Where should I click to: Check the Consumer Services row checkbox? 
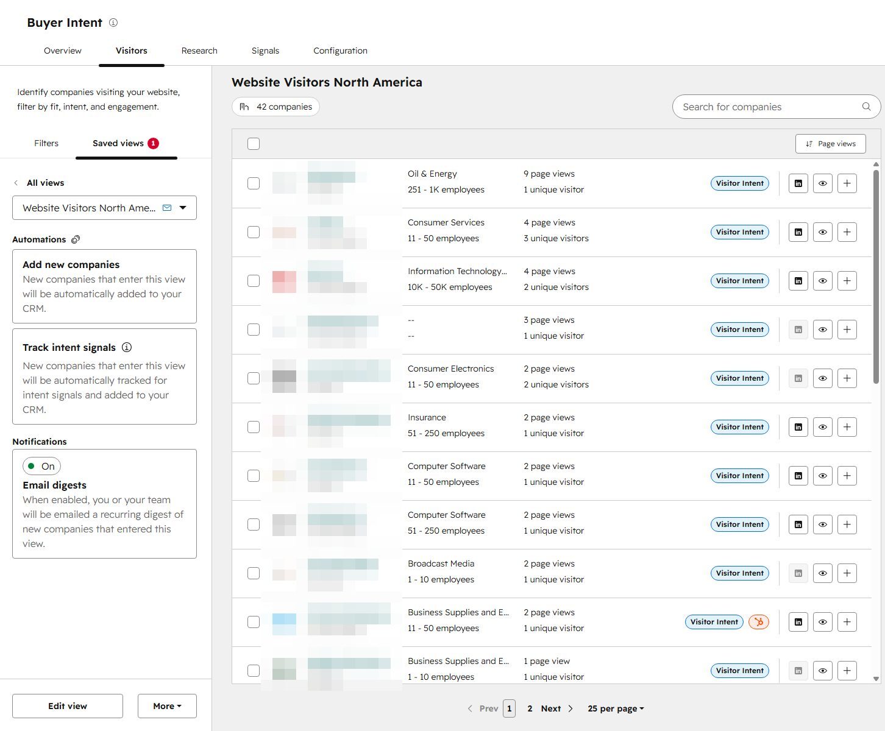[x=254, y=232]
